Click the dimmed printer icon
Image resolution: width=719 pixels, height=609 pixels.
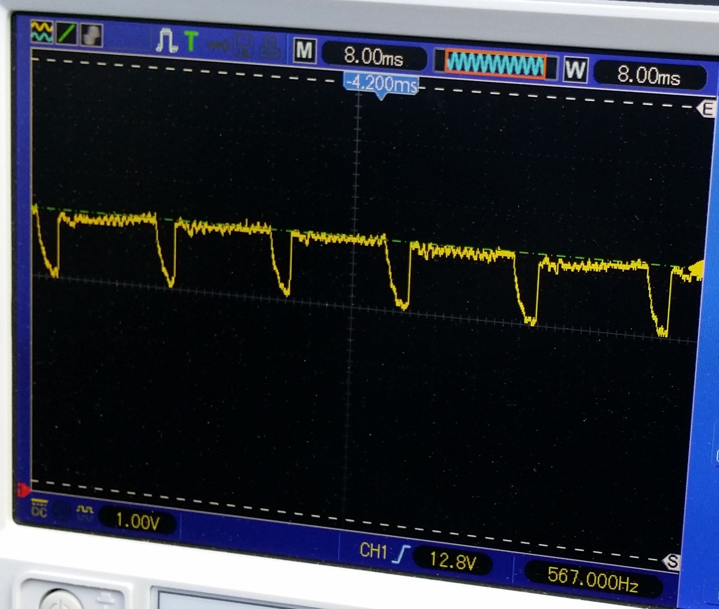tap(269, 47)
